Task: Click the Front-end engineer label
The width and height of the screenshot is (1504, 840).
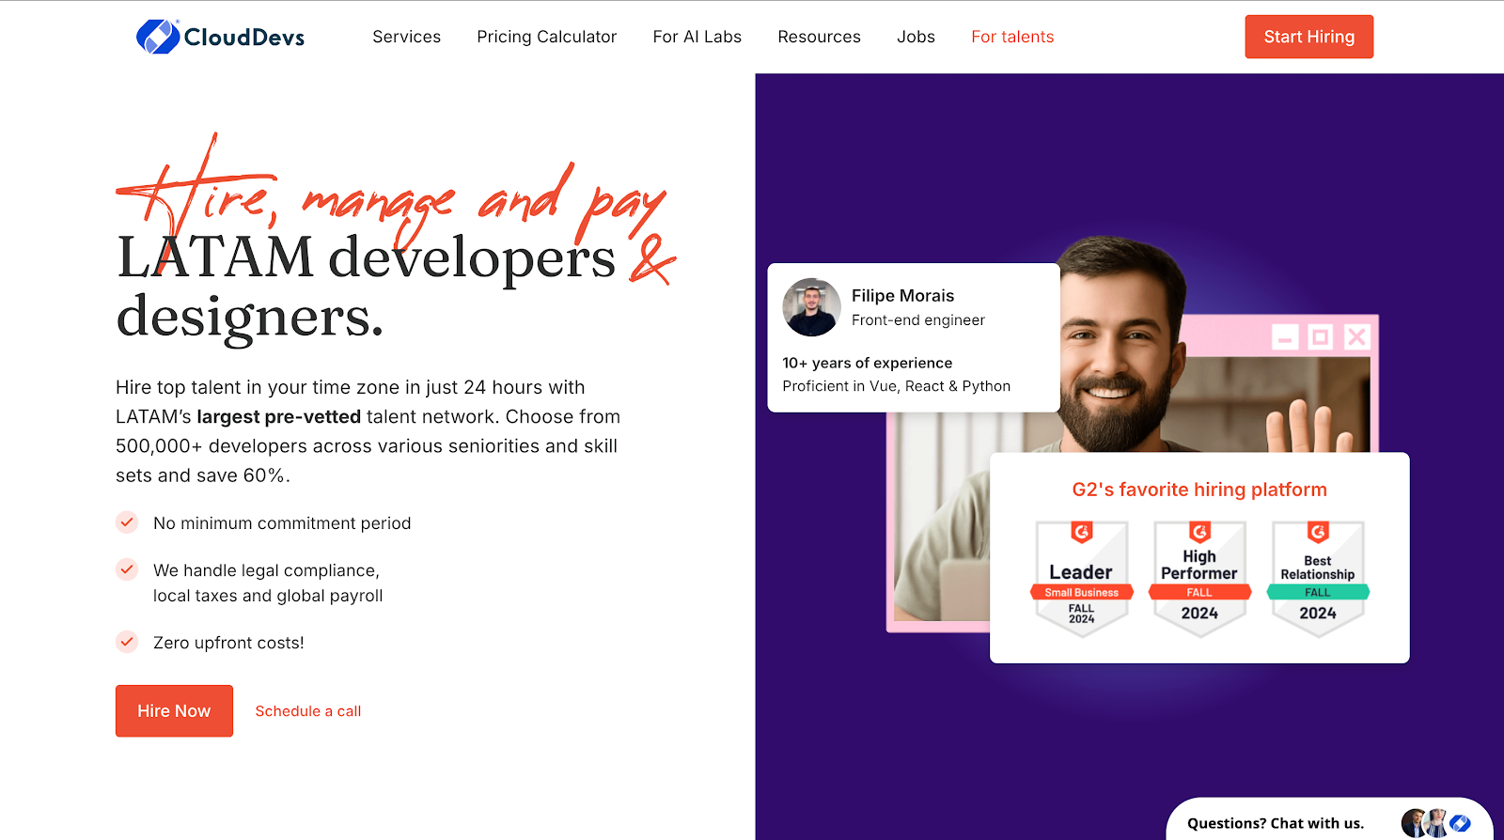Action: [918, 320]
